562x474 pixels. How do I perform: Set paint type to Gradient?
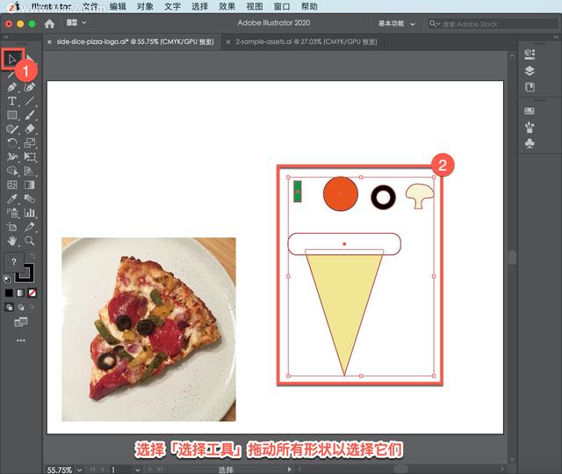pos(21,293)
